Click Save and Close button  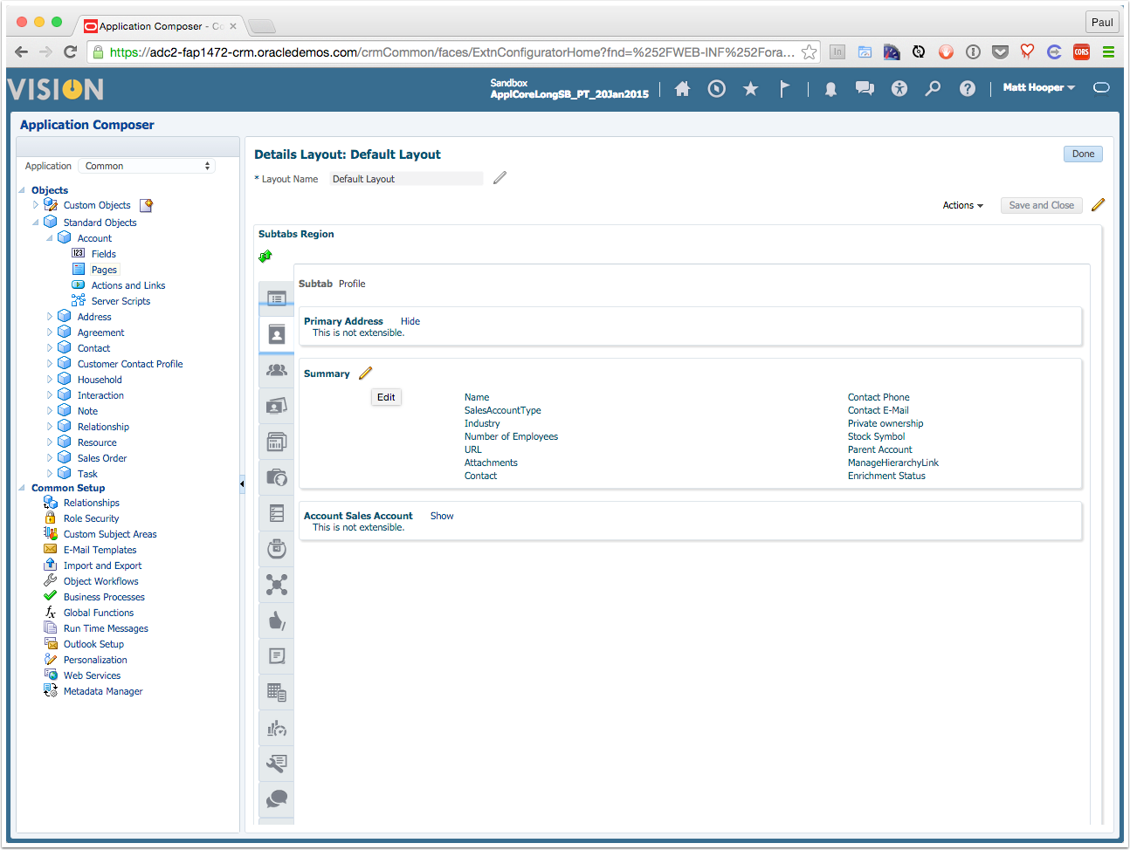click(x=1042, y=205)
